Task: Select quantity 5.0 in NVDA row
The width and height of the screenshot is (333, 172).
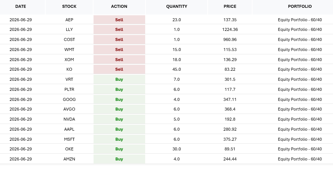Action: [177, 119]
